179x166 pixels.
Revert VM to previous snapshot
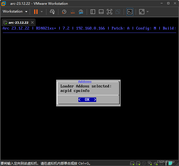[73, 12]
